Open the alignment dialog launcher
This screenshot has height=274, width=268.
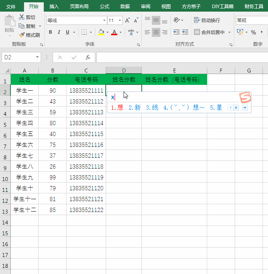click(x=231, y=45)
